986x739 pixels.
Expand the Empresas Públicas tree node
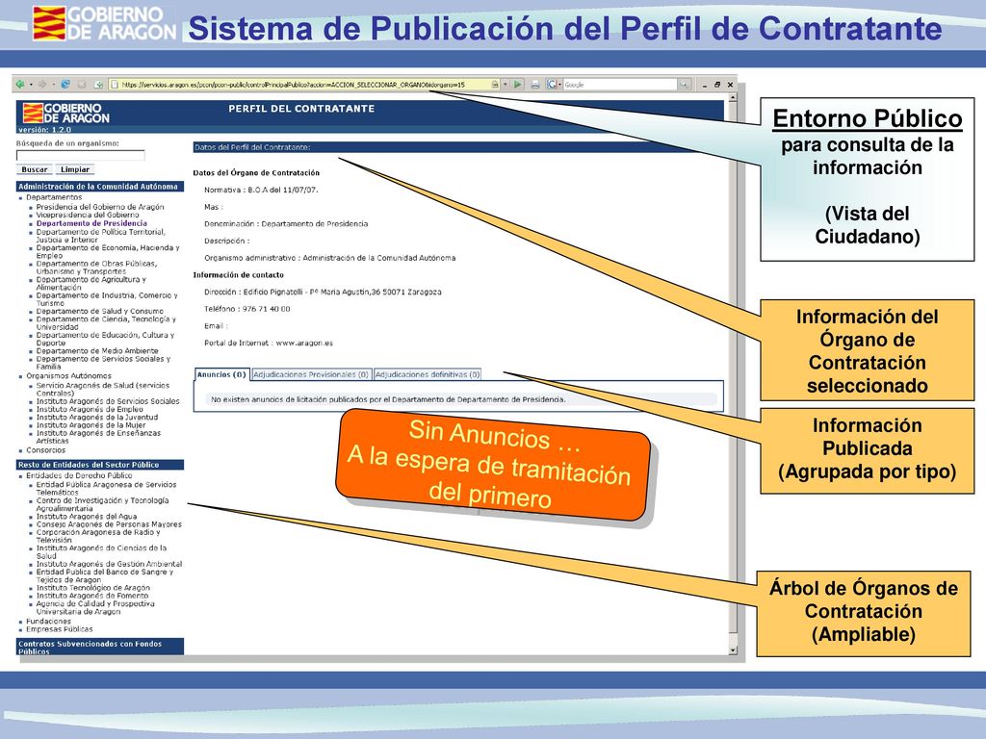point(59,629)
